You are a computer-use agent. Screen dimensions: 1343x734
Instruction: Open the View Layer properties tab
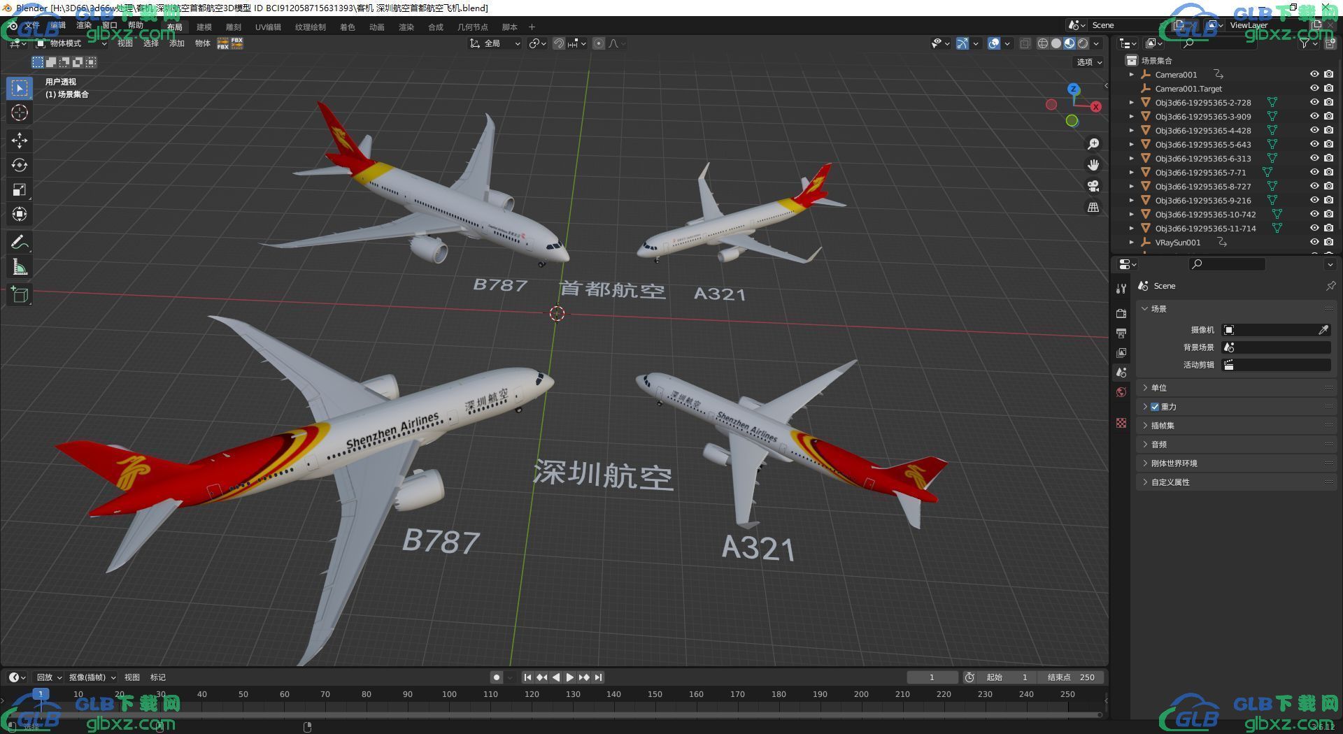[1121, 353]
